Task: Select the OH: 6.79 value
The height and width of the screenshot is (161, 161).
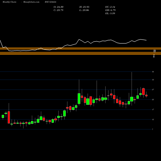Action: coord(110,10)
